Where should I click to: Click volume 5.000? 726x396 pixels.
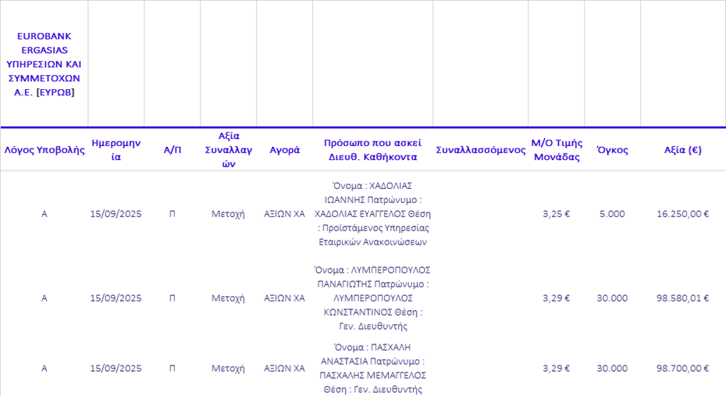(x=612, y=214)
